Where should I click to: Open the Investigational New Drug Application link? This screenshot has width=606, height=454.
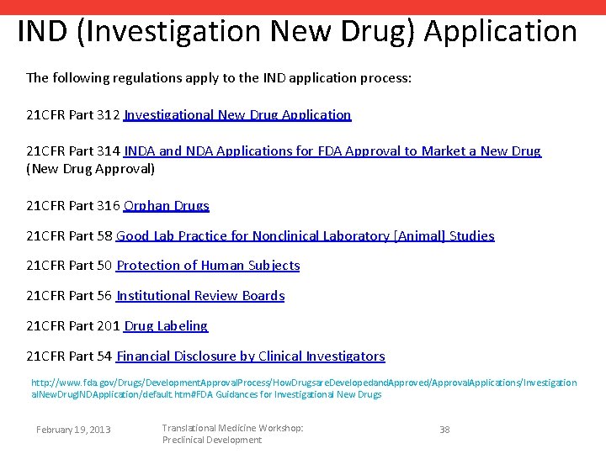click(x=237, y=115)
